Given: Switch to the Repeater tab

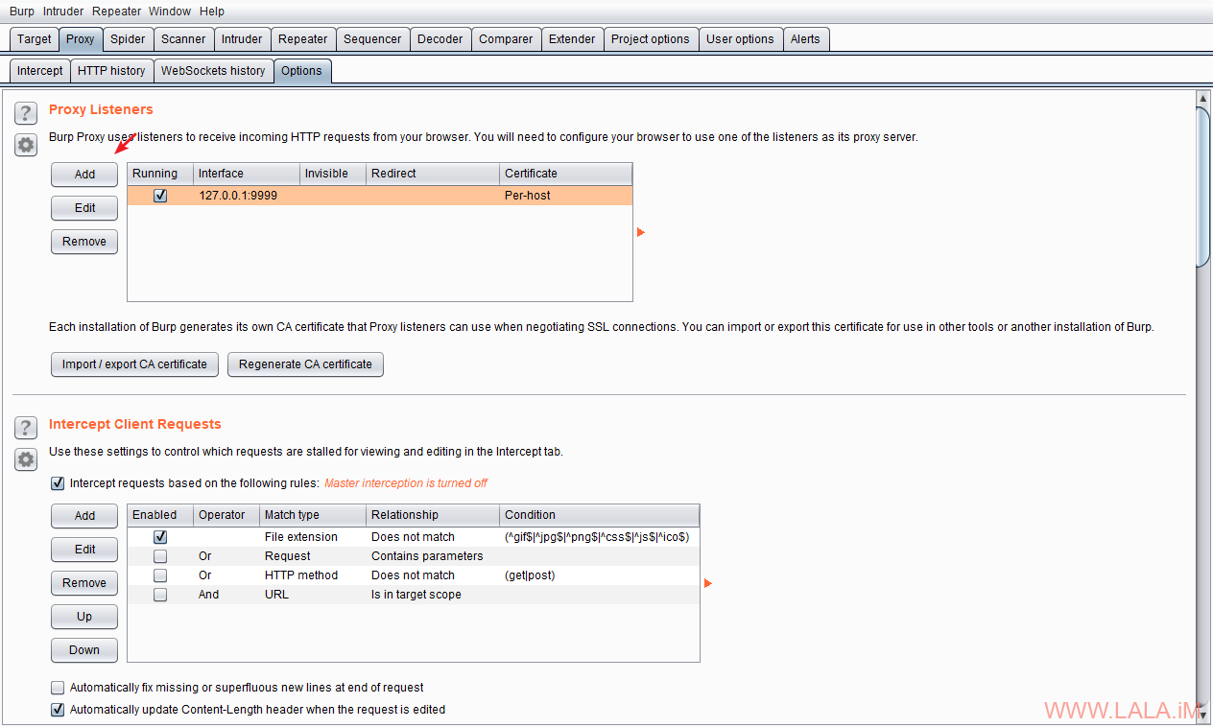Looking at the screenshot, I should click(x=303, y=39).
